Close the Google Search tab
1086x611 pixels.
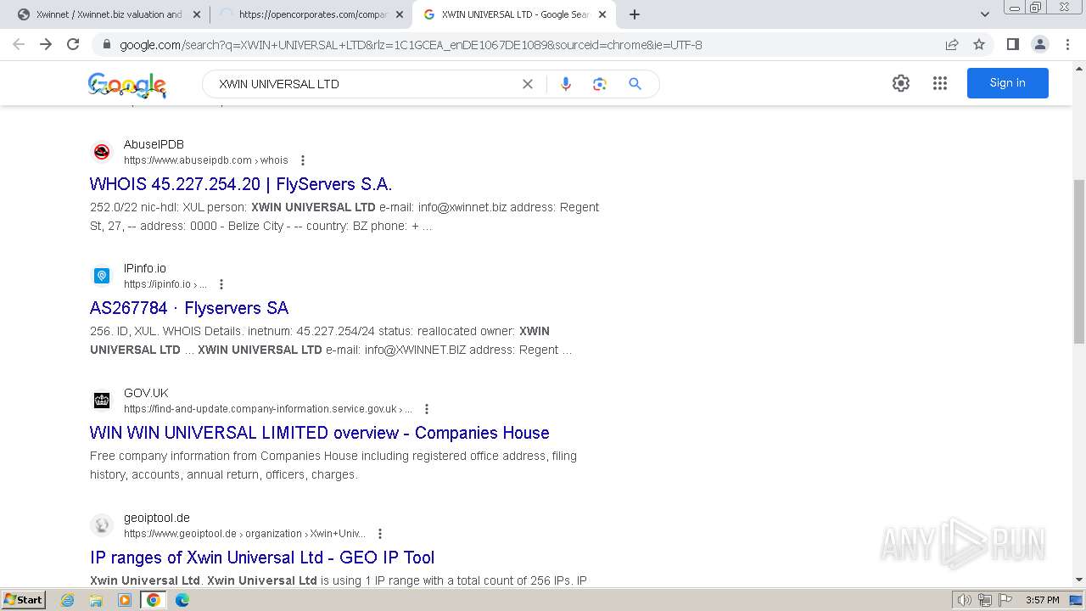pos(602,14)
